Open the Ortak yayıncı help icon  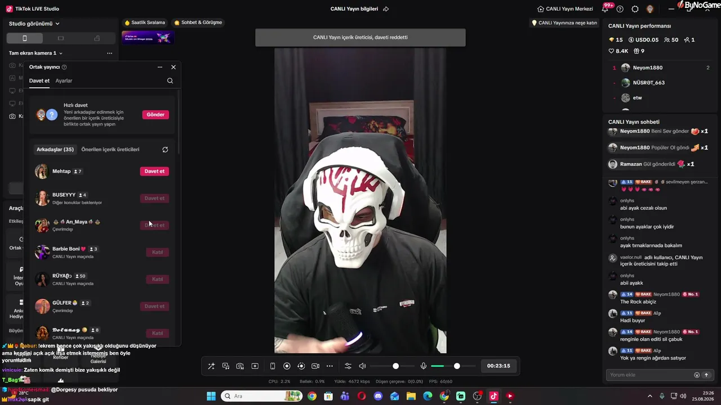coord(64,67)
